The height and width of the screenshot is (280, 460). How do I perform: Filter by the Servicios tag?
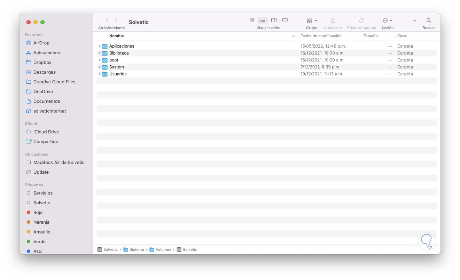(x=39, y=193)
